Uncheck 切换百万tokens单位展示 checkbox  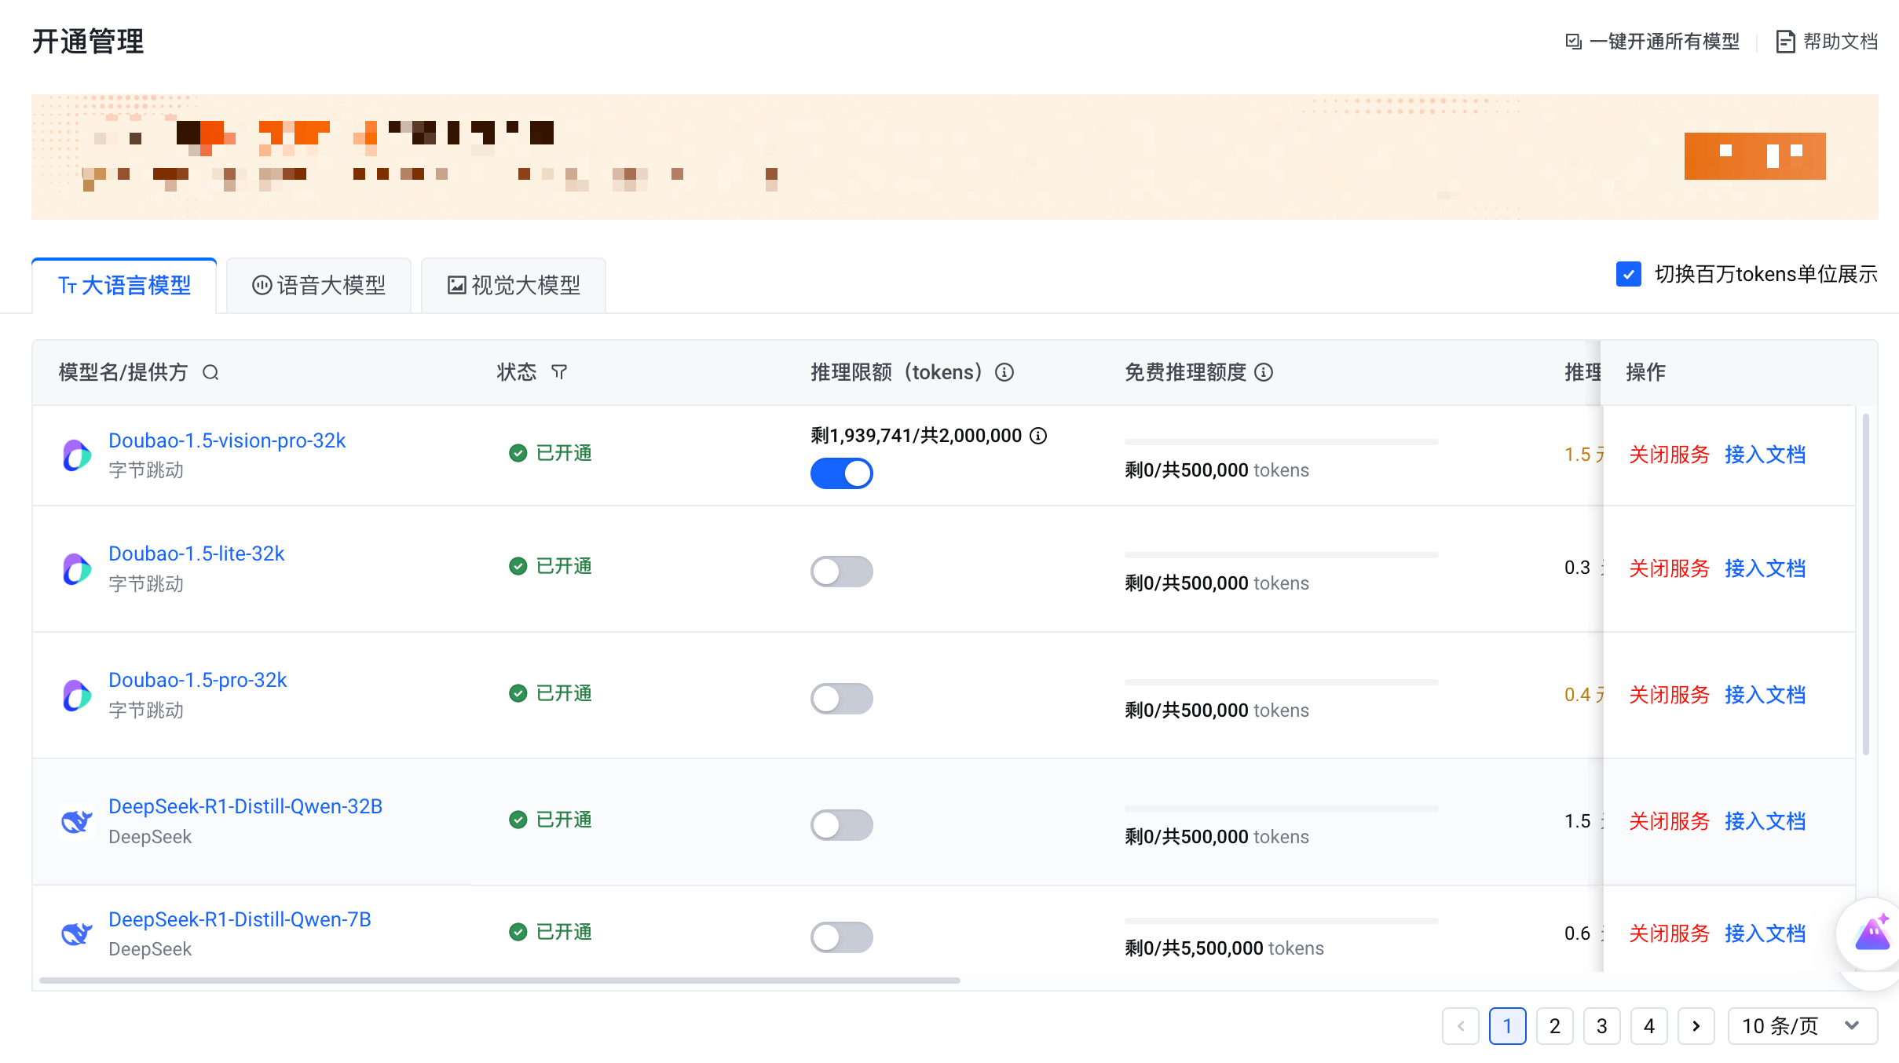pyautogui.click(x=1629, y=274)
